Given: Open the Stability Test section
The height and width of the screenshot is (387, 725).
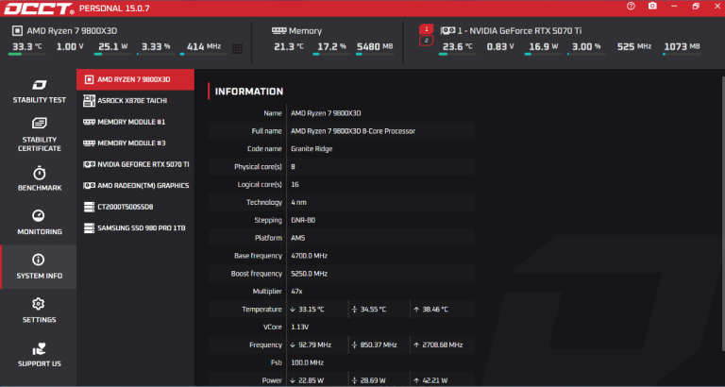Looking at the screenshot, I should (x=38, y=91).
